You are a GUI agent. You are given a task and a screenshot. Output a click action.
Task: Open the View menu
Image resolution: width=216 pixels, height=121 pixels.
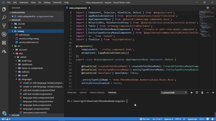(x=33, y=2)
